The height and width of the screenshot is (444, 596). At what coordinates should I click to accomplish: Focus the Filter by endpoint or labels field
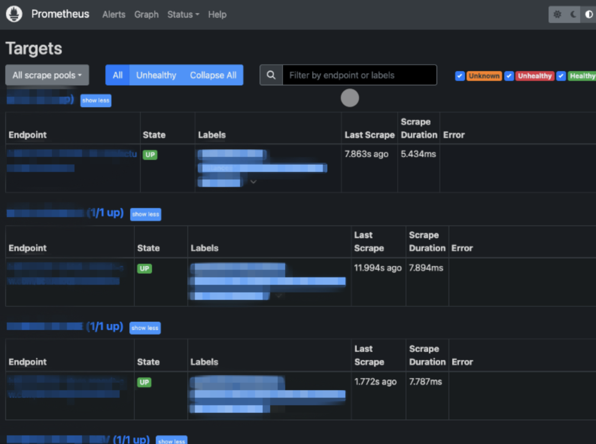(359, 75)
